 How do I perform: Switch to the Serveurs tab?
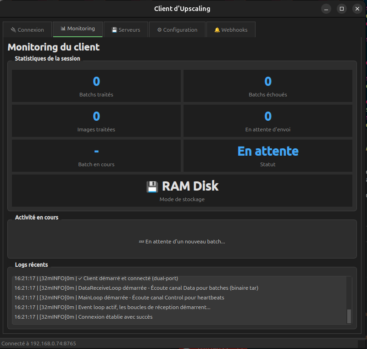click(x=126, y=29)
